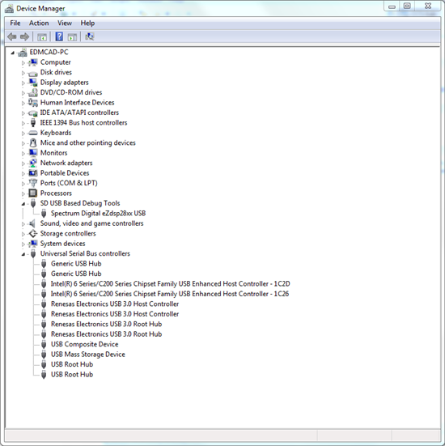Click the Mice and other pointing devices icon
Viewport: 445px width, 446px height.
click(x=33, y=142)
